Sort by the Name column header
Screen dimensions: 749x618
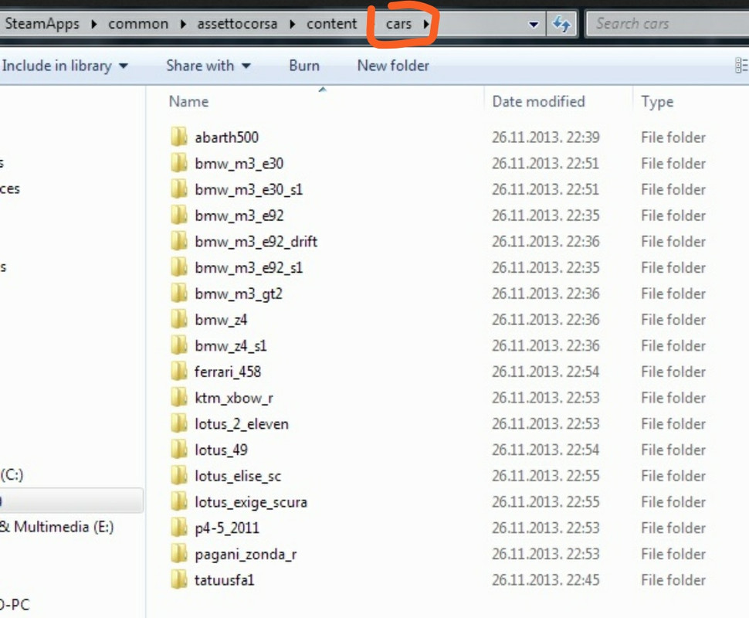(x=188, y=101)
